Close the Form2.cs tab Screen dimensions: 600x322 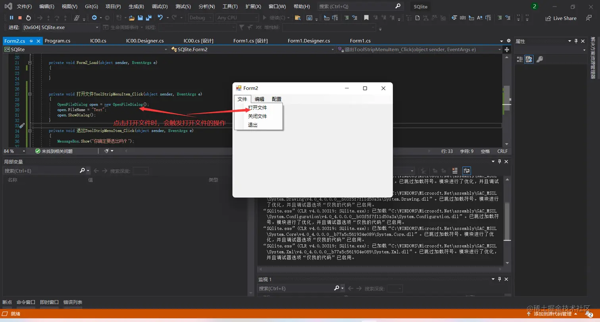(x=38, y=41)
